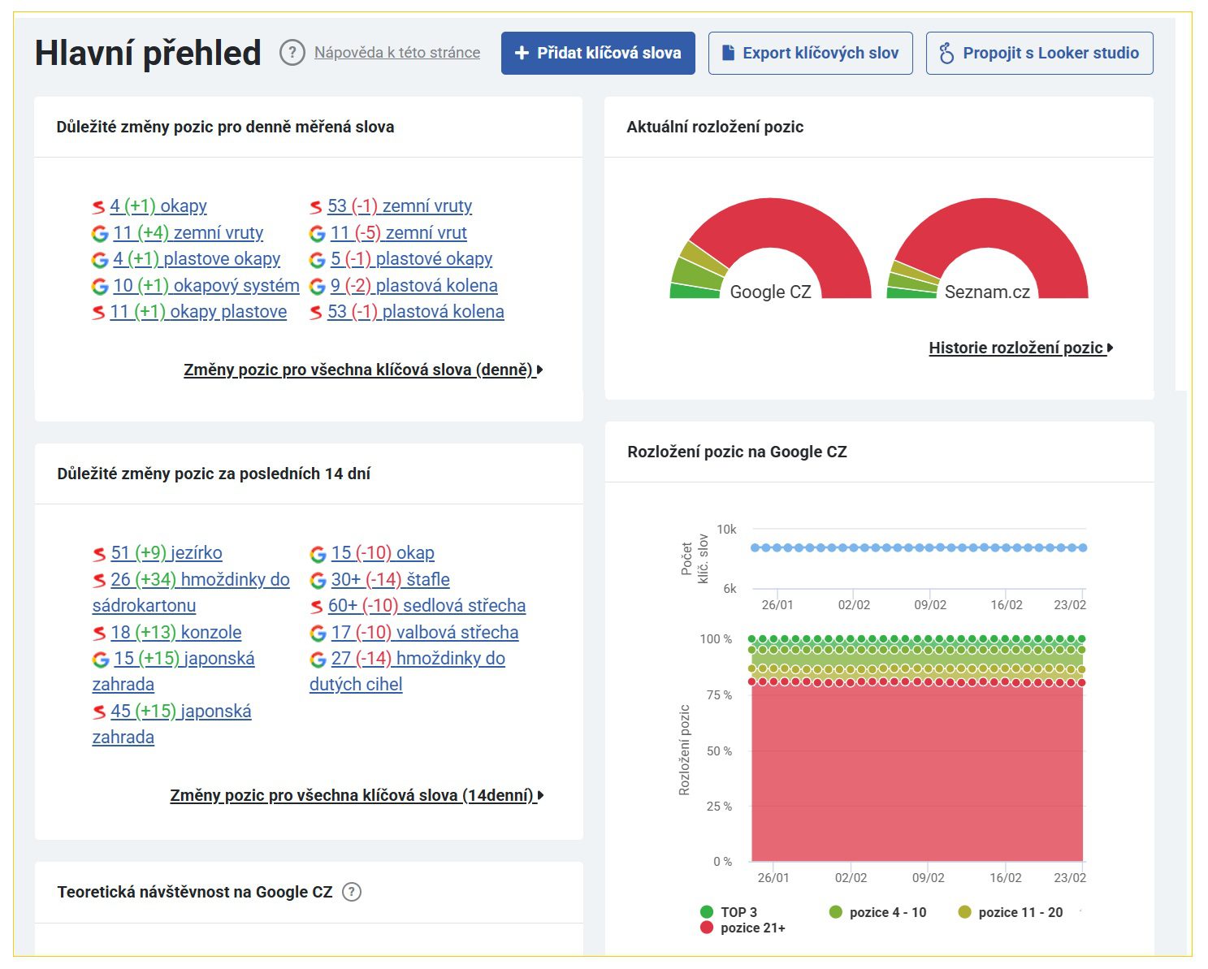Click the question mark icon next to Teoretická návštěvnost

[351, 892]
